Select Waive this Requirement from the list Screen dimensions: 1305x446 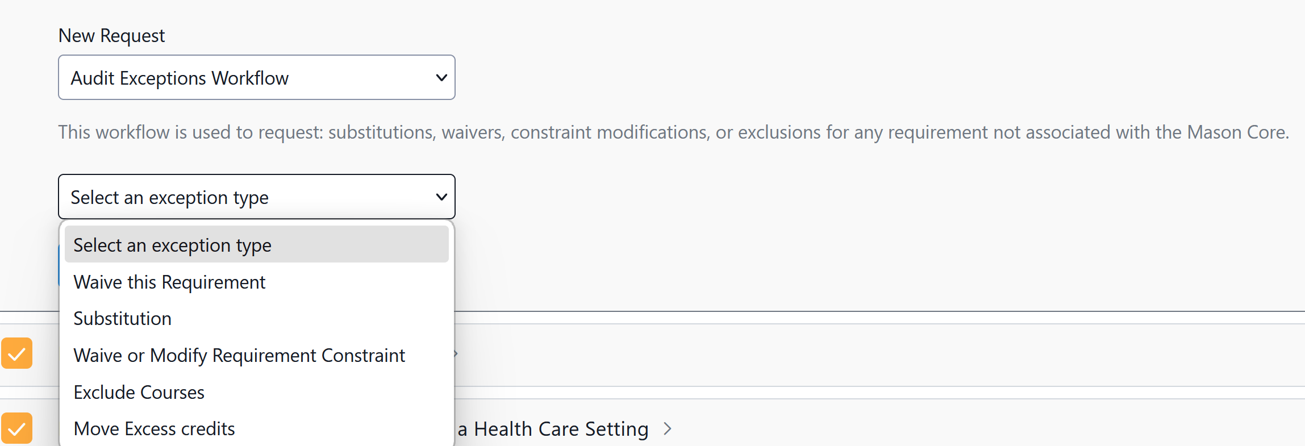(169, 282)
